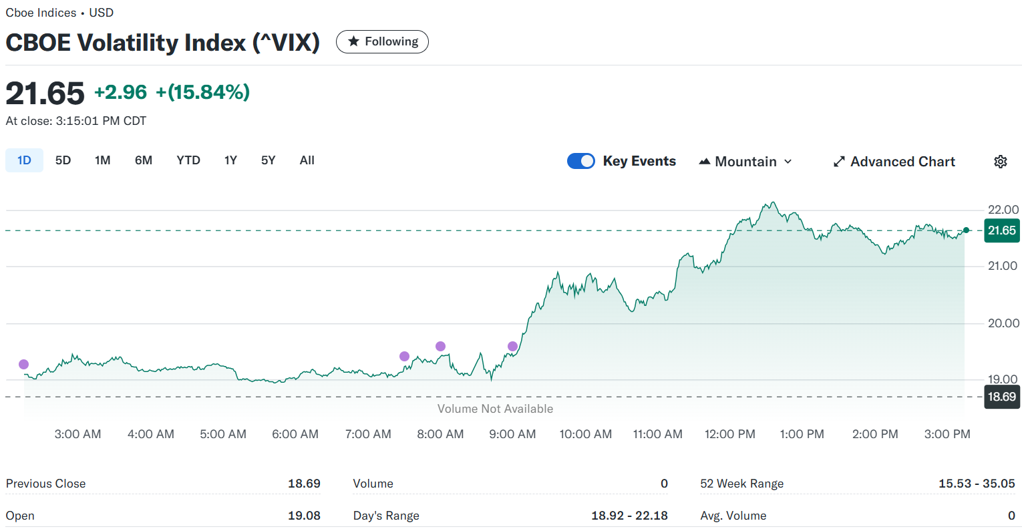Click the key event dot near 7:30 AM
1022x529 pixels.
(404, 356)
